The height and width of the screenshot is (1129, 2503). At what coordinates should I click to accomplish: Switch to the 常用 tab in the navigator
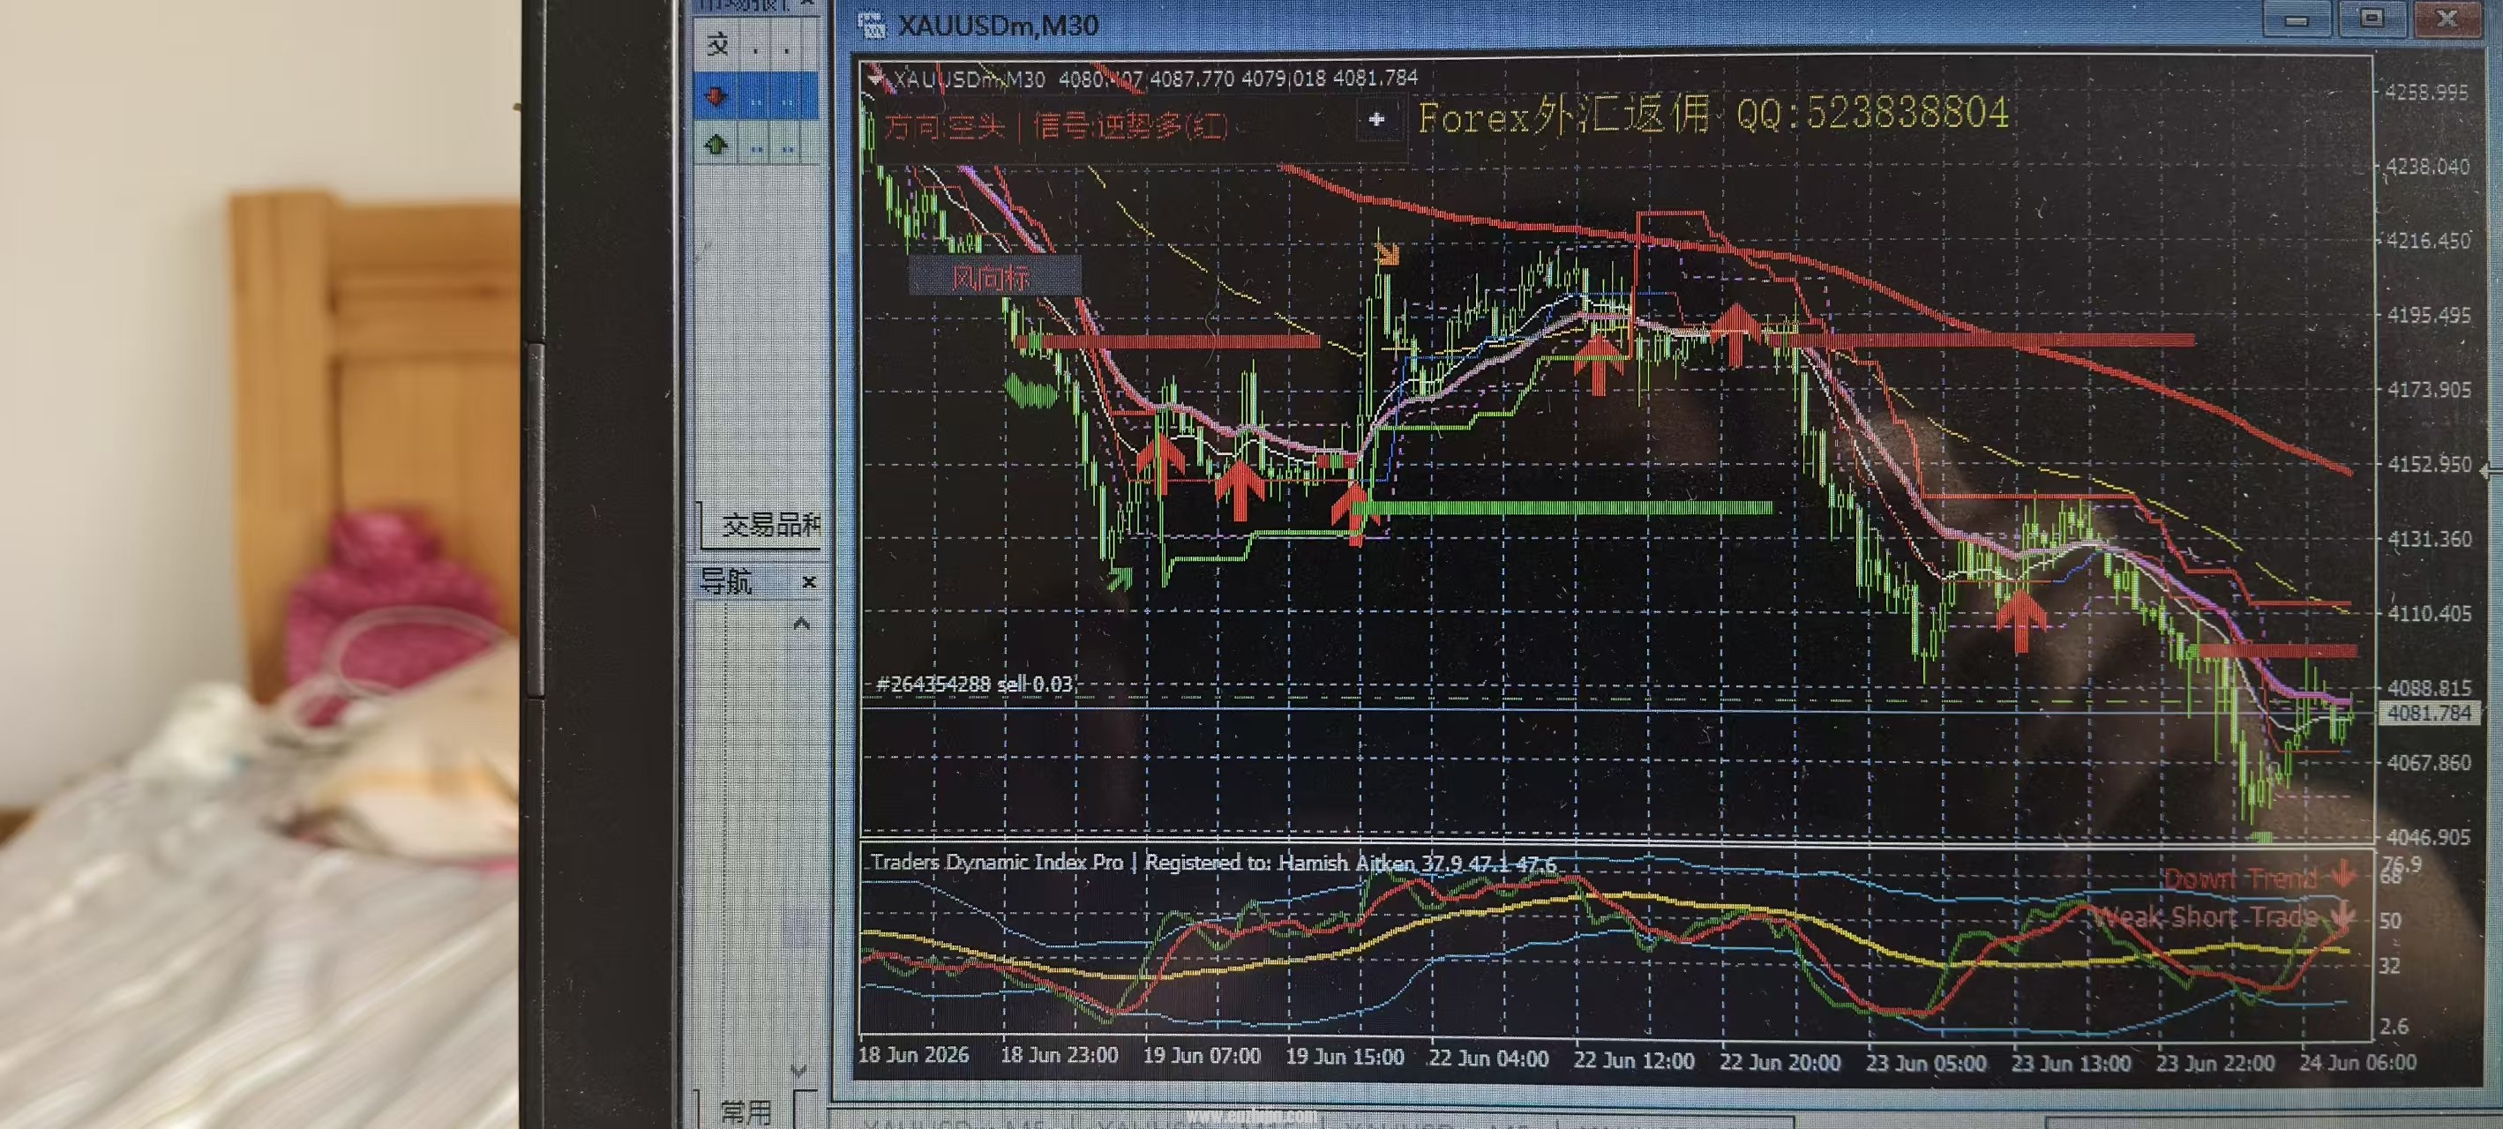click(x=746, y=1111)
